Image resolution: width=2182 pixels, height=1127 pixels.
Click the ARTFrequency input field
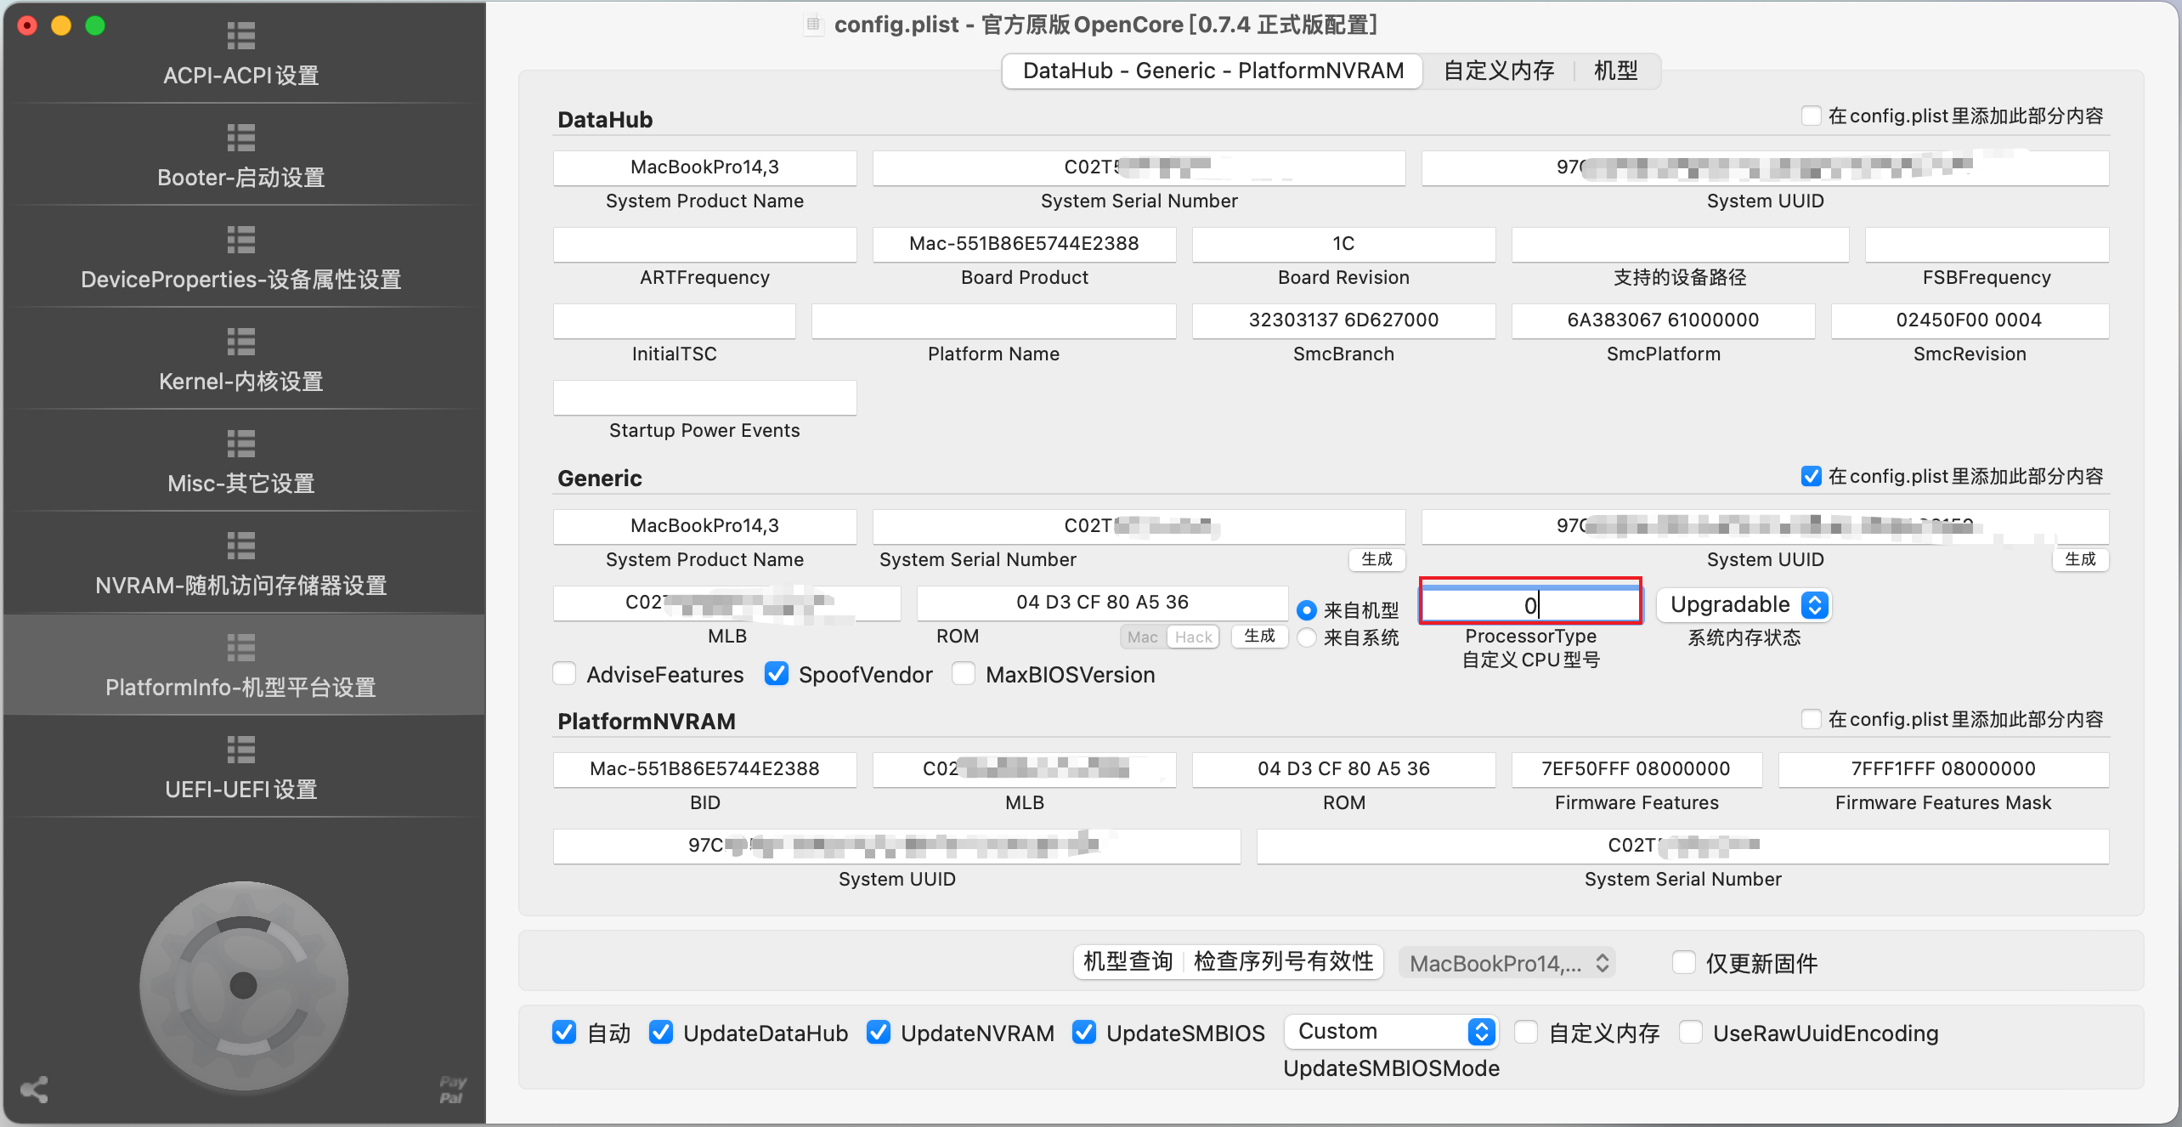pyautogui.click(x=704, y=244)
